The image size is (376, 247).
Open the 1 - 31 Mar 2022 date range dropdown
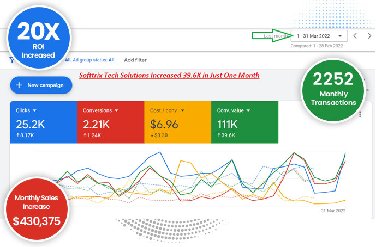click(319, 36)
